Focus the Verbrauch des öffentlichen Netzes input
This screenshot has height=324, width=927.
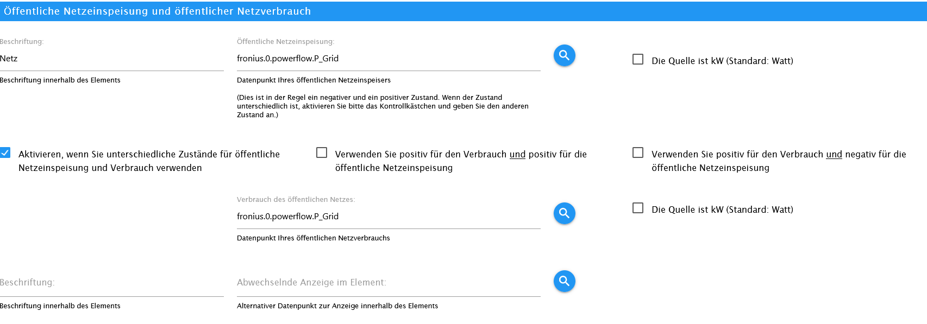388,217
